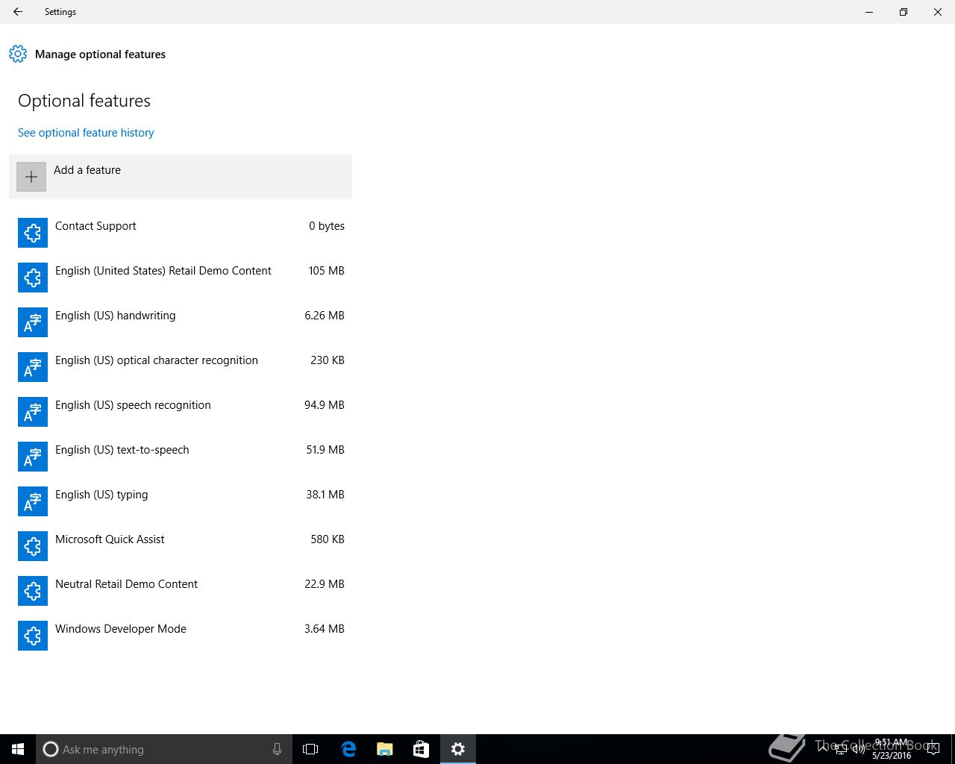The image size is (955, 764).
Task: Open File Explorer from the taskbar
Action: (385, 749)
